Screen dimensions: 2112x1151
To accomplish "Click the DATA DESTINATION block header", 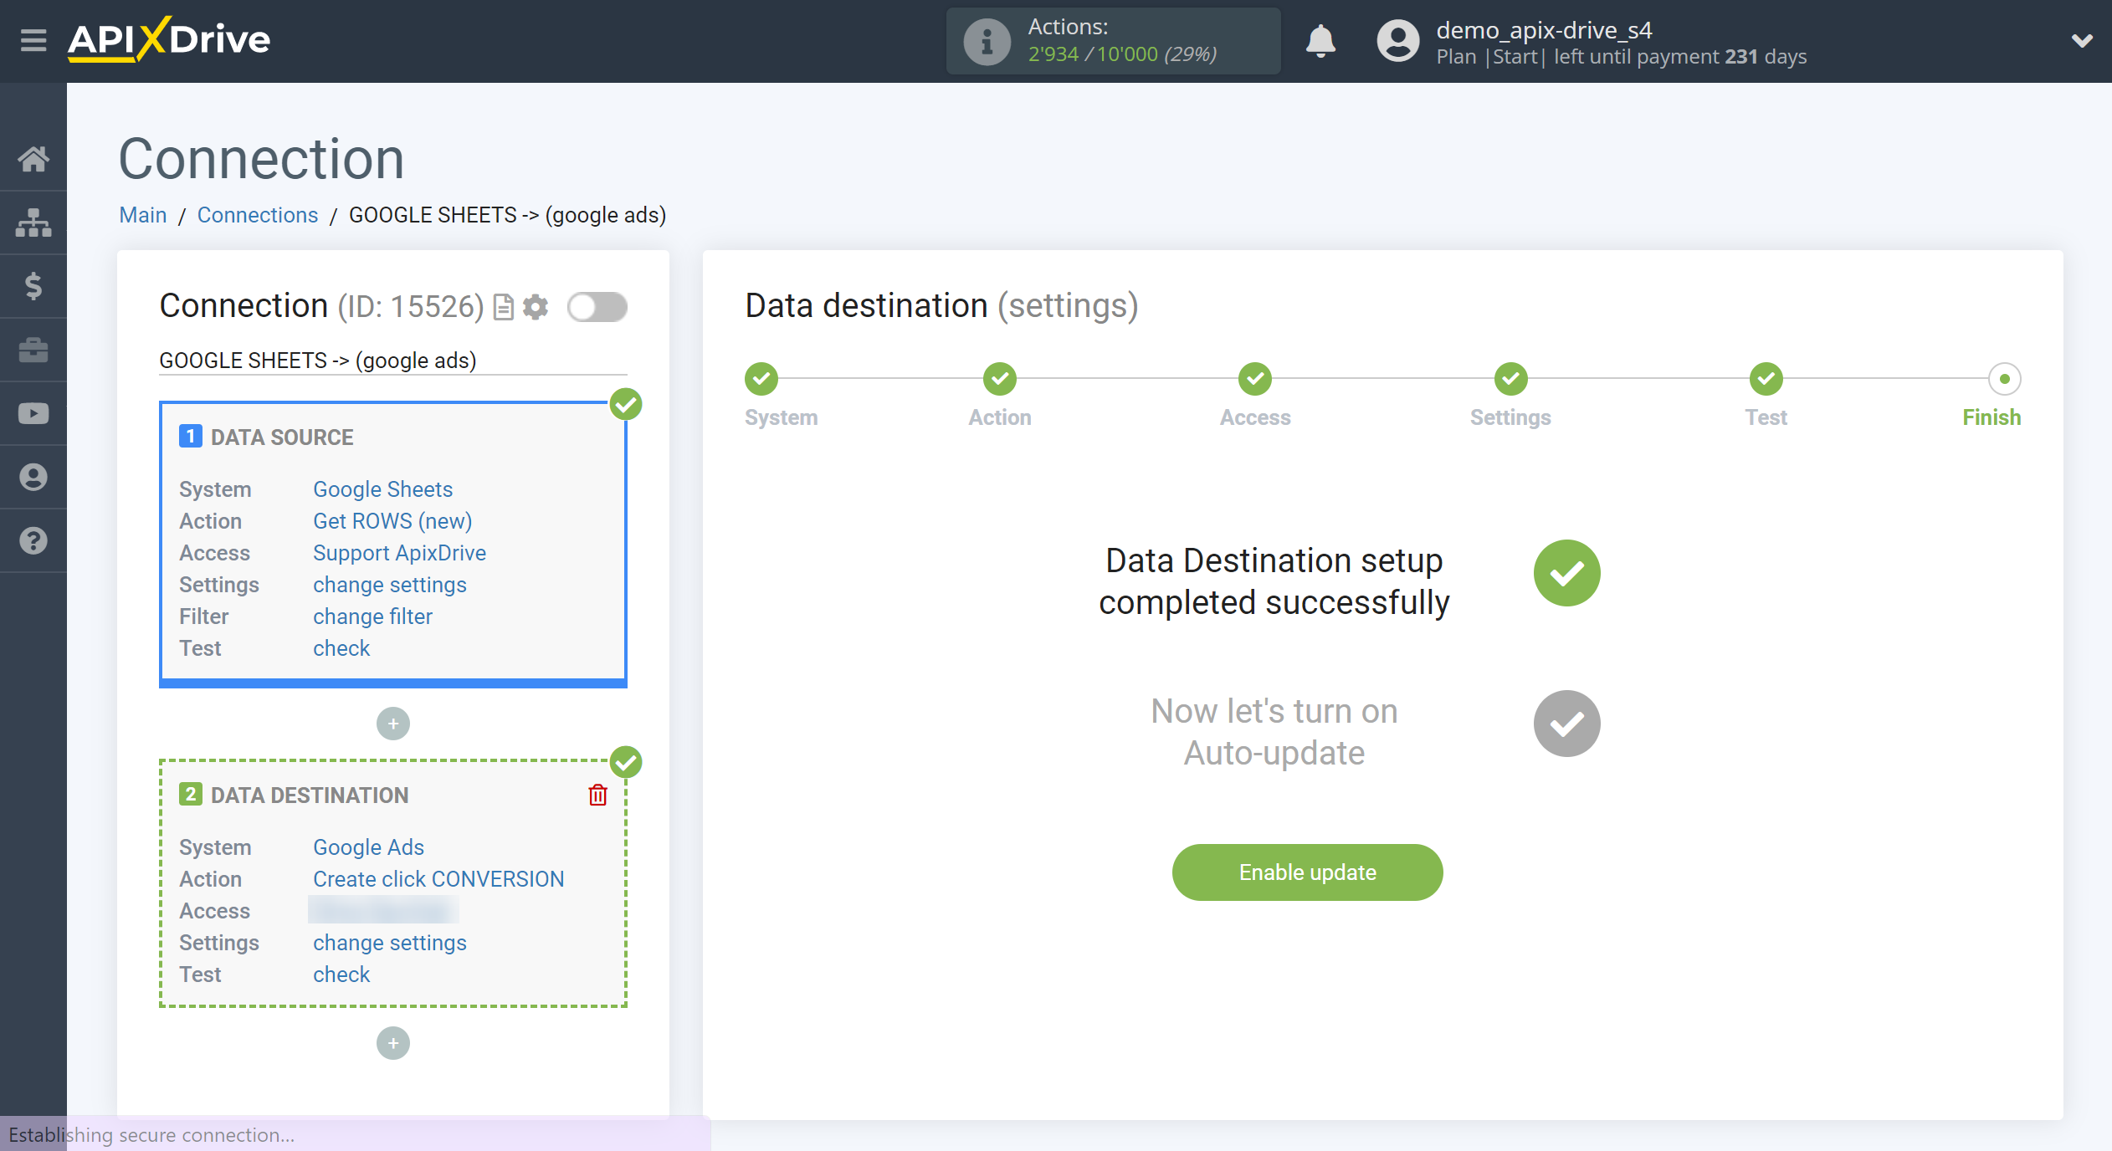I will click(310, 795).
